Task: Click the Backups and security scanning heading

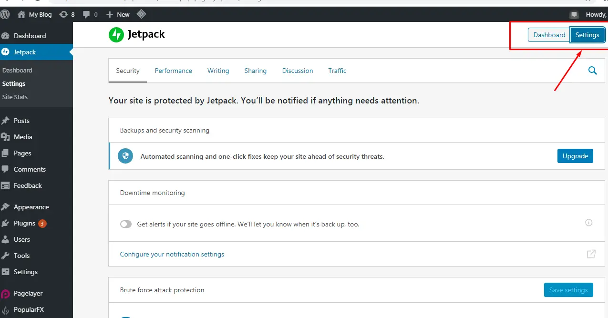Action: click(165, 130)
